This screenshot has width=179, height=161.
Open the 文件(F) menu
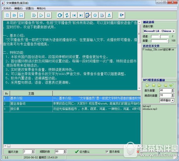pyautogui.click(x=7, y=9)
